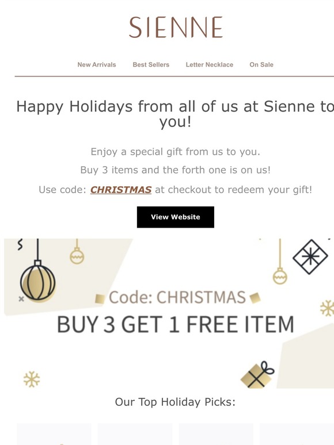Viewport: 334px width, 445px height.
Task: Click the gold snowflake below the large ornament
Action: click(x=32, y=379)
